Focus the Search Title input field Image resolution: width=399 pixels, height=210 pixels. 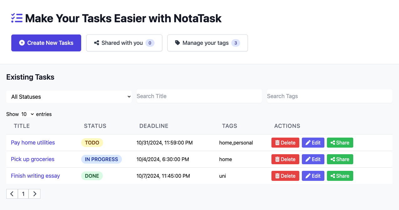tap(199, 96)
